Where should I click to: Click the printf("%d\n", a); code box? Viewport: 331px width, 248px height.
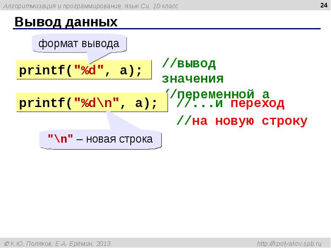tap(91, 103)
